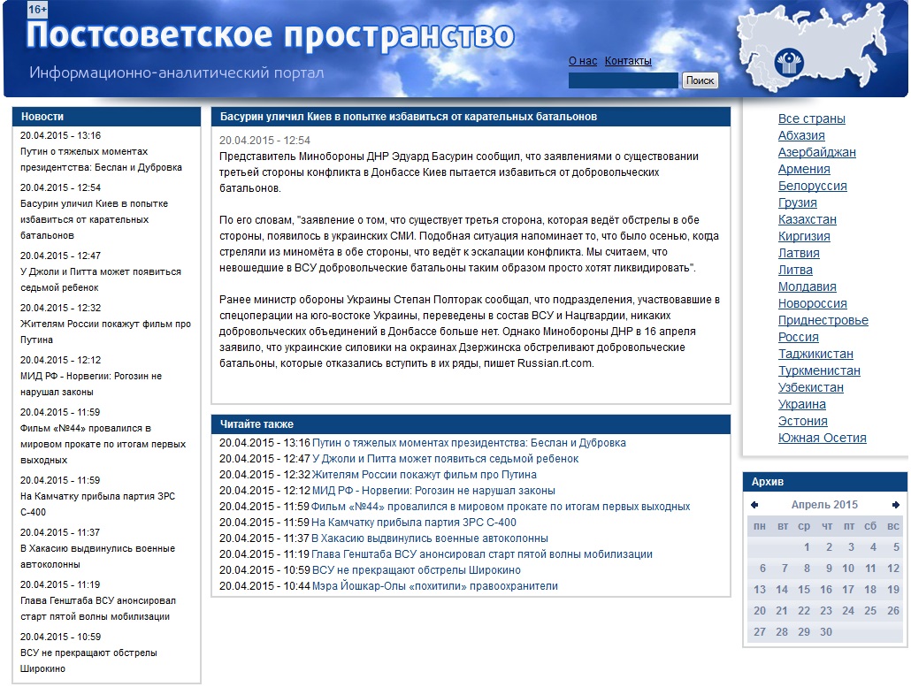911x687 pixels.
Task: Open the О нас page
Action: coord(583,61)
